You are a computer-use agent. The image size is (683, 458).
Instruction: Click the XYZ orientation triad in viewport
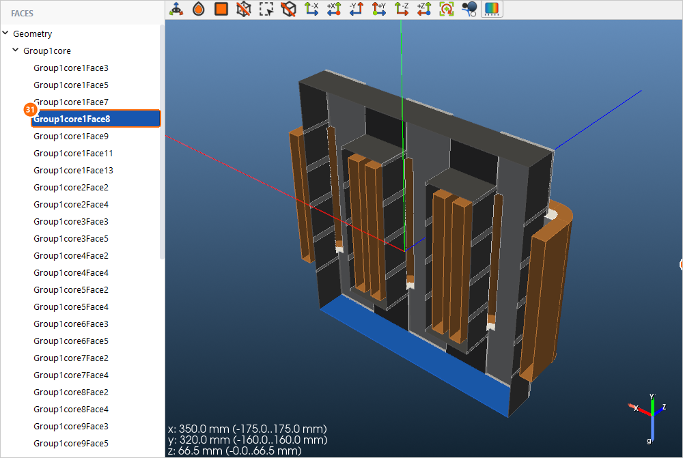649,418
